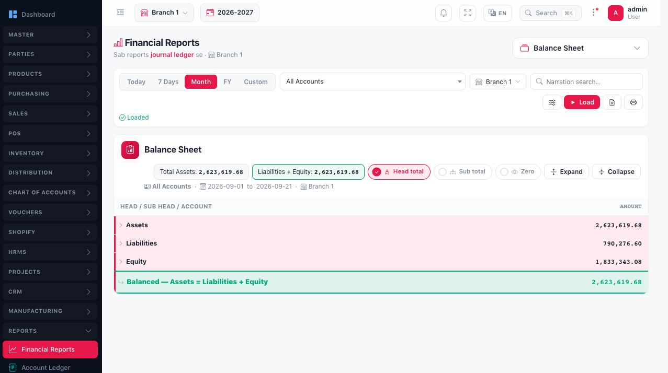Expand the Liabilities row

[x=381, y=243]
